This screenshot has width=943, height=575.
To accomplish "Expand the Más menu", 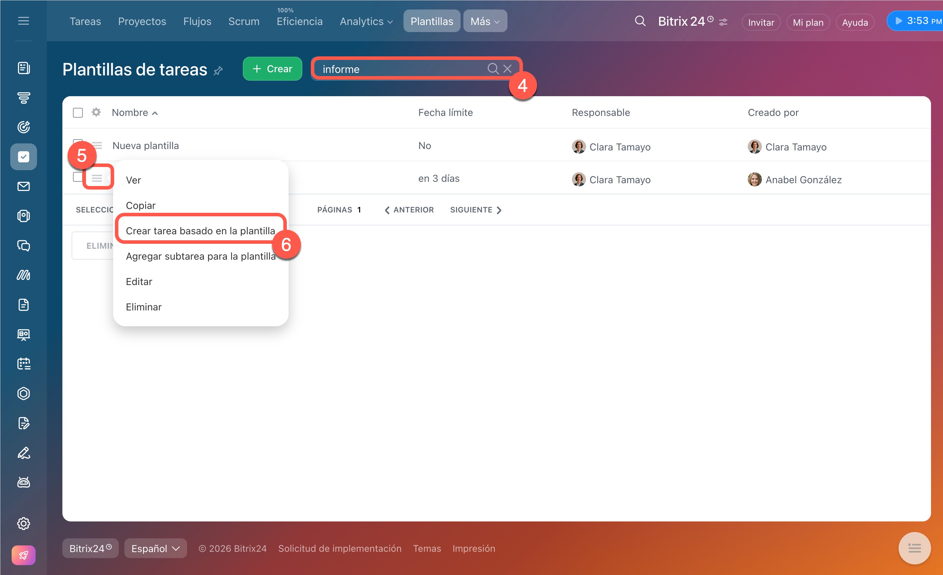I will 485,21.
